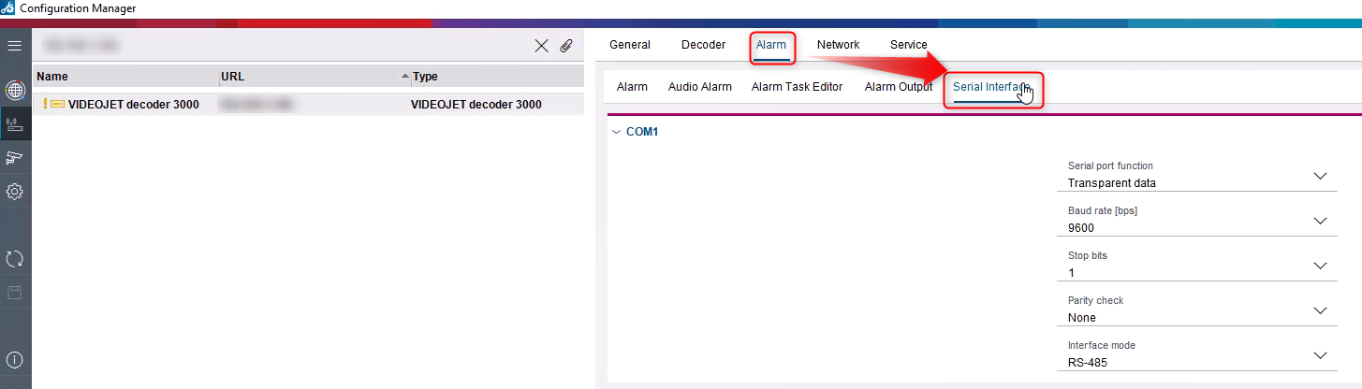Viewport: 1362px width, 389px height.
Task: Open Network Scan globe icon
Action: pos(14,90)
